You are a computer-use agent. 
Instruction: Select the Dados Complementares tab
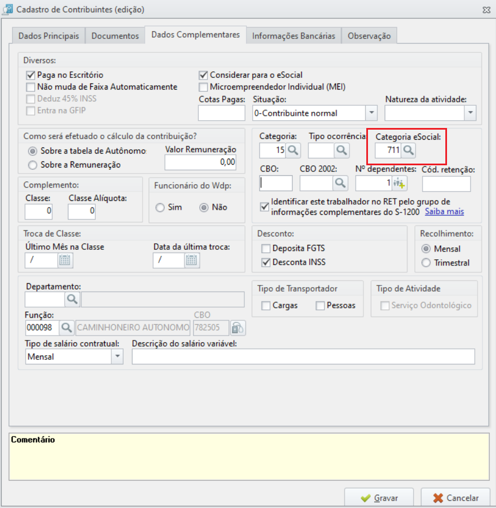coord(195,34)
